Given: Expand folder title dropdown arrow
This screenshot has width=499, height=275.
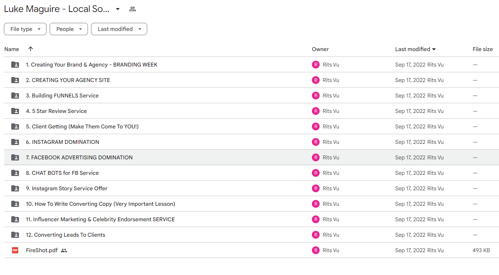Looking at the screenshot, I should [118, 9].
